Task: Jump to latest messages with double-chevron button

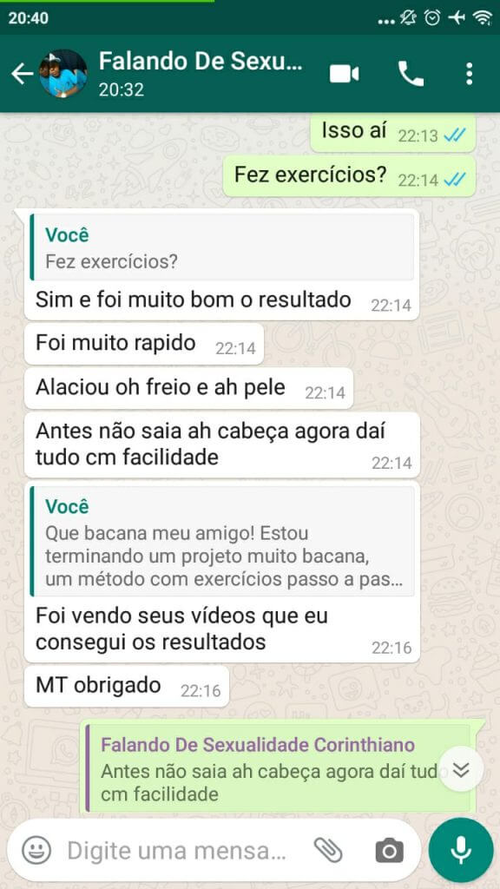Action: click(462, 769)
